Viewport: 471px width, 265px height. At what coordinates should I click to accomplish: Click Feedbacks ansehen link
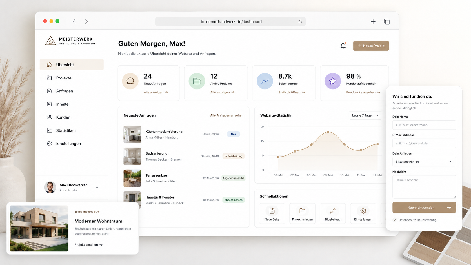[363, 92]
